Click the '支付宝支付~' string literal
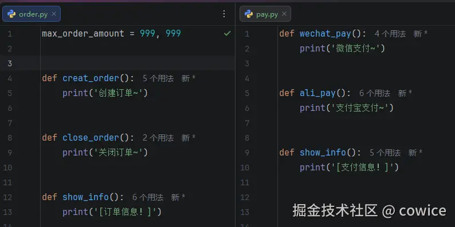Screen dimensions: 455x227 click(360, 108)
